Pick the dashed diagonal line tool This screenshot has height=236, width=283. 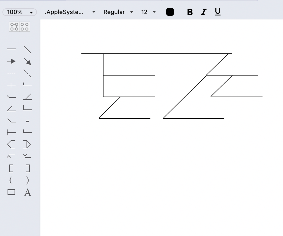27,73
